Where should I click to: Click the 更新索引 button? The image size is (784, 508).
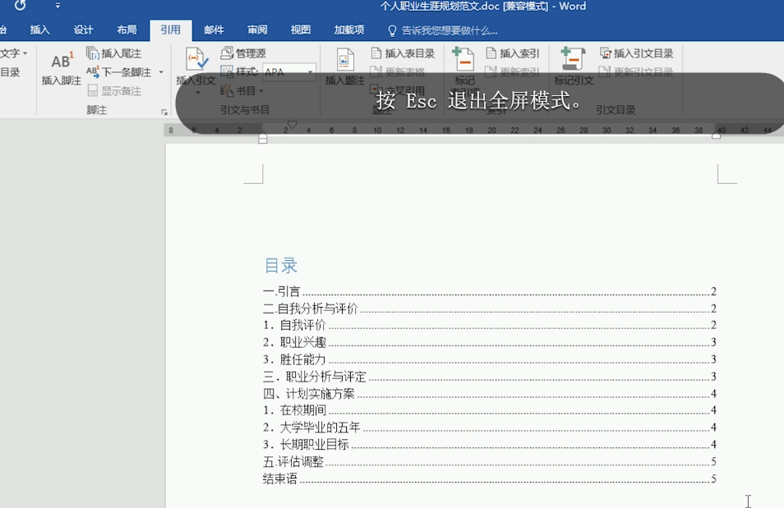[513, 72]
